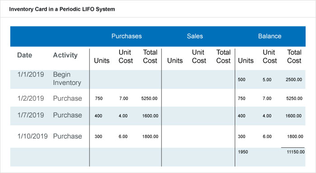Click the 4.00 purchase unit cost
The width and height of the screenshot is (316, 173).
click(x=123, y=116)
